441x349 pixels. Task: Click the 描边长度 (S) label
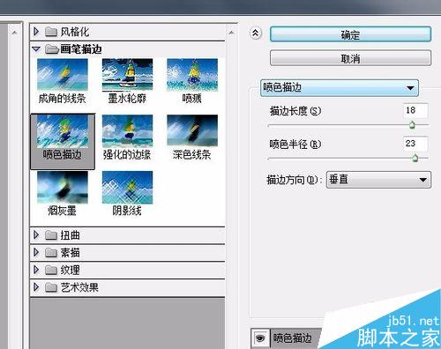(x=295, y=111)
